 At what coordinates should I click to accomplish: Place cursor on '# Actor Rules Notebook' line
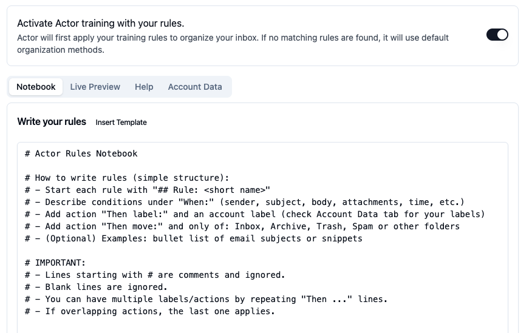click(81, 153)
